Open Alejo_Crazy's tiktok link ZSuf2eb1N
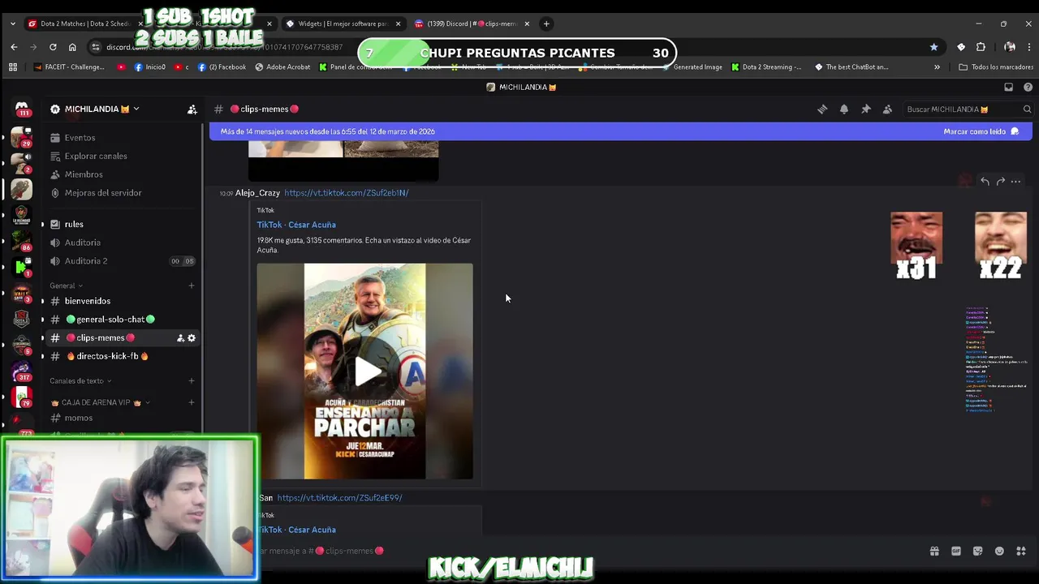This screenshot has height=584, width=1039. pos(346,193)
